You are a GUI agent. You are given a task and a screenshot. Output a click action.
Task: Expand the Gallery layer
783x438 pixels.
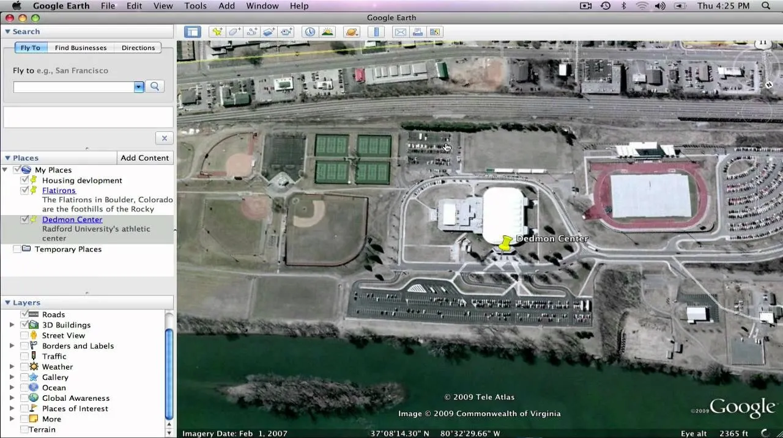point(12,377)
